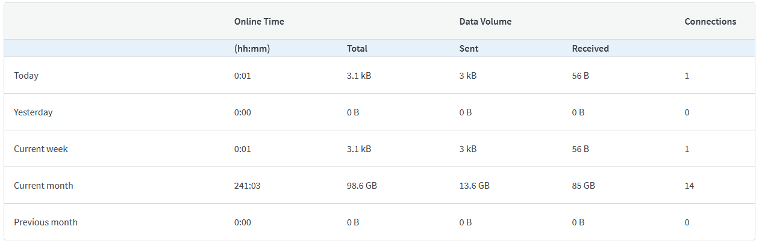Click the (hh:mm) subheader label

coord(252,49)
